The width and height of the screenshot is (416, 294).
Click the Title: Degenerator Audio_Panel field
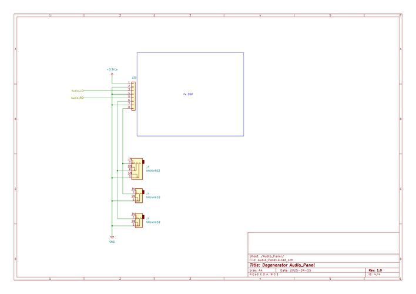coord(282,265)
